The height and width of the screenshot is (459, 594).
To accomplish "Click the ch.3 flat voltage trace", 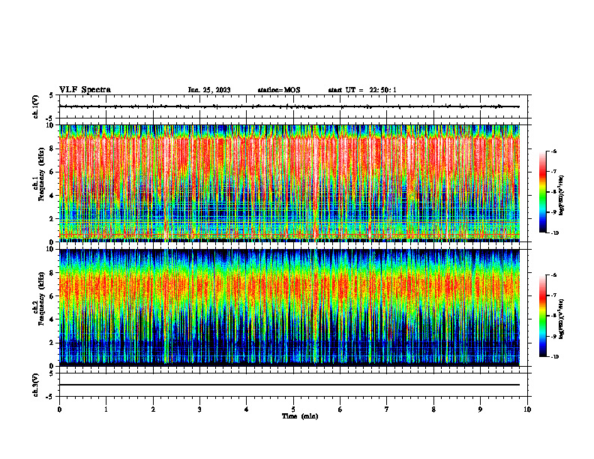I will 289,385.
